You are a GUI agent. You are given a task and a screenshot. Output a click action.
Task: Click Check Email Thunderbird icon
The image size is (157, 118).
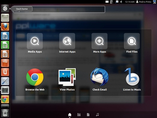click(x=99, y=77)
